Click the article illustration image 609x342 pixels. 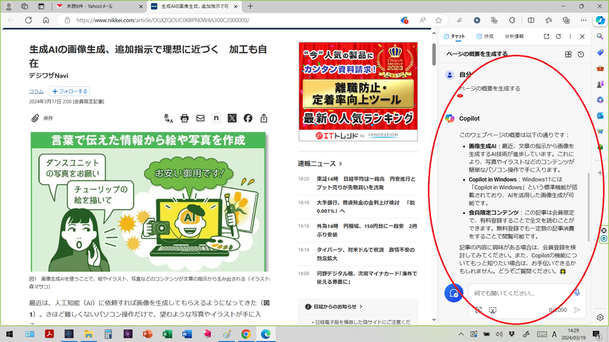149,202
